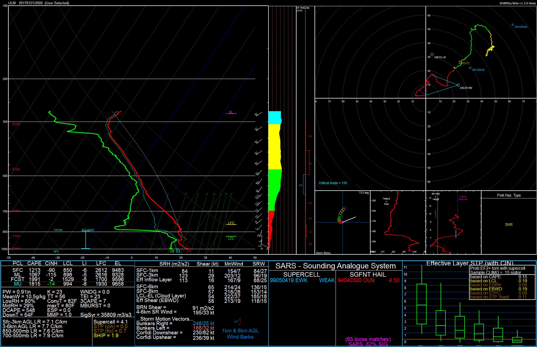
Task: Click the 73.0 deg slinky tilt value
Action: [364, 193]
